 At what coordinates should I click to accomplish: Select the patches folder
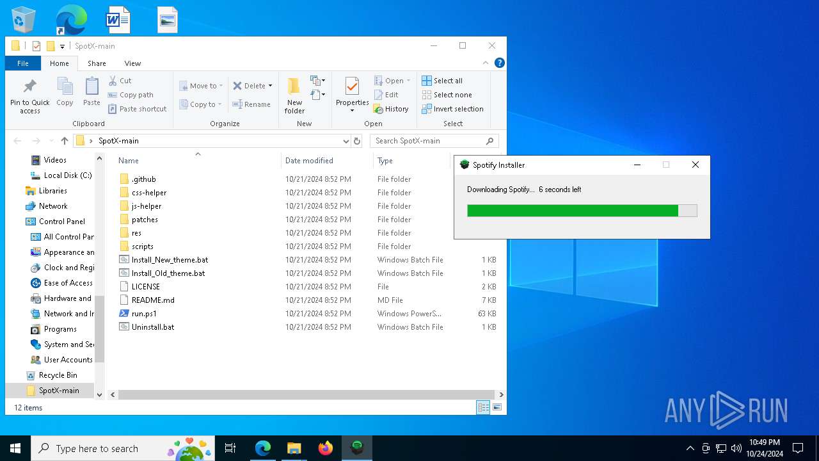(x=145, y=220)
